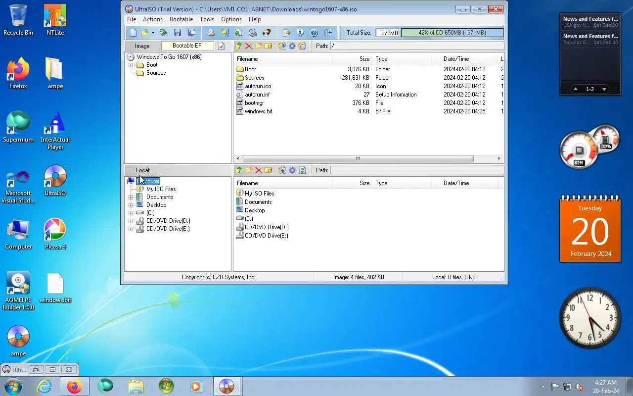The height and width of the screenshot is (396, 633).
Task: Show hidden tray icons arrow
Action: (543, 387)
